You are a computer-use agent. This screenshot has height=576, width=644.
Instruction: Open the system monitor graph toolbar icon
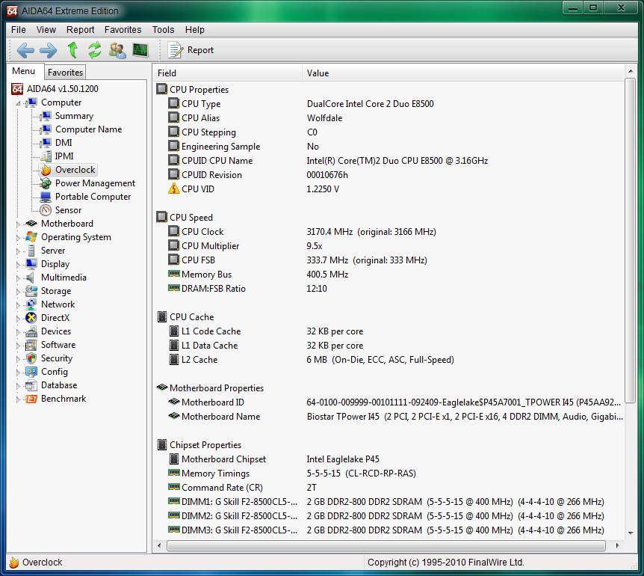click(140, 50)
